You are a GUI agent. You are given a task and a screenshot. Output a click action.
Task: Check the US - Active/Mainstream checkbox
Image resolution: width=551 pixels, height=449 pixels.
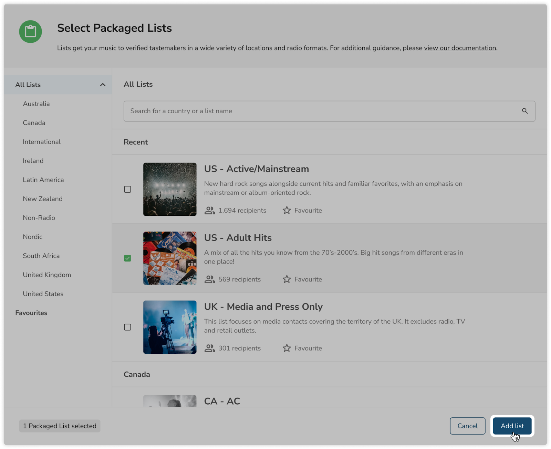pyautogui.click(x=127, y=189)
